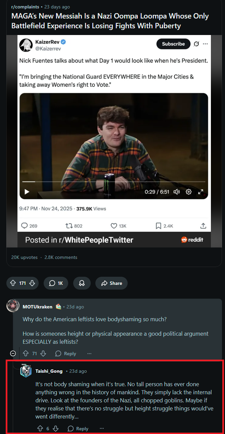
Task: Upvote the post showing 171
Action: [13, 283]
